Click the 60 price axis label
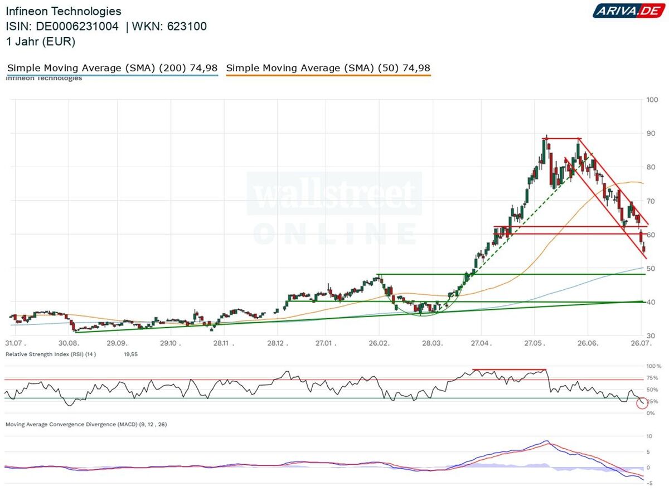The height and width of the screenshot is (491, 669). (650, 235)
